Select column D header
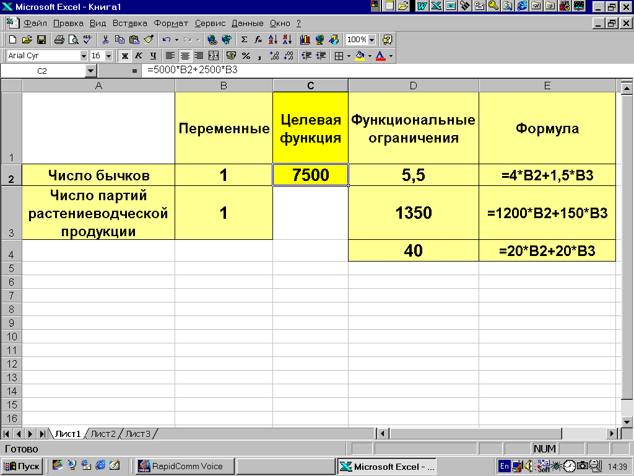Image resolution: width=634 pixels, height=476 pixels. (413, 86)
